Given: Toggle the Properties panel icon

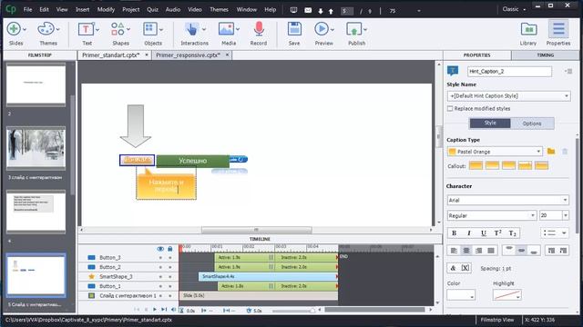Looking at the screenshot, I should click(558, 29).
